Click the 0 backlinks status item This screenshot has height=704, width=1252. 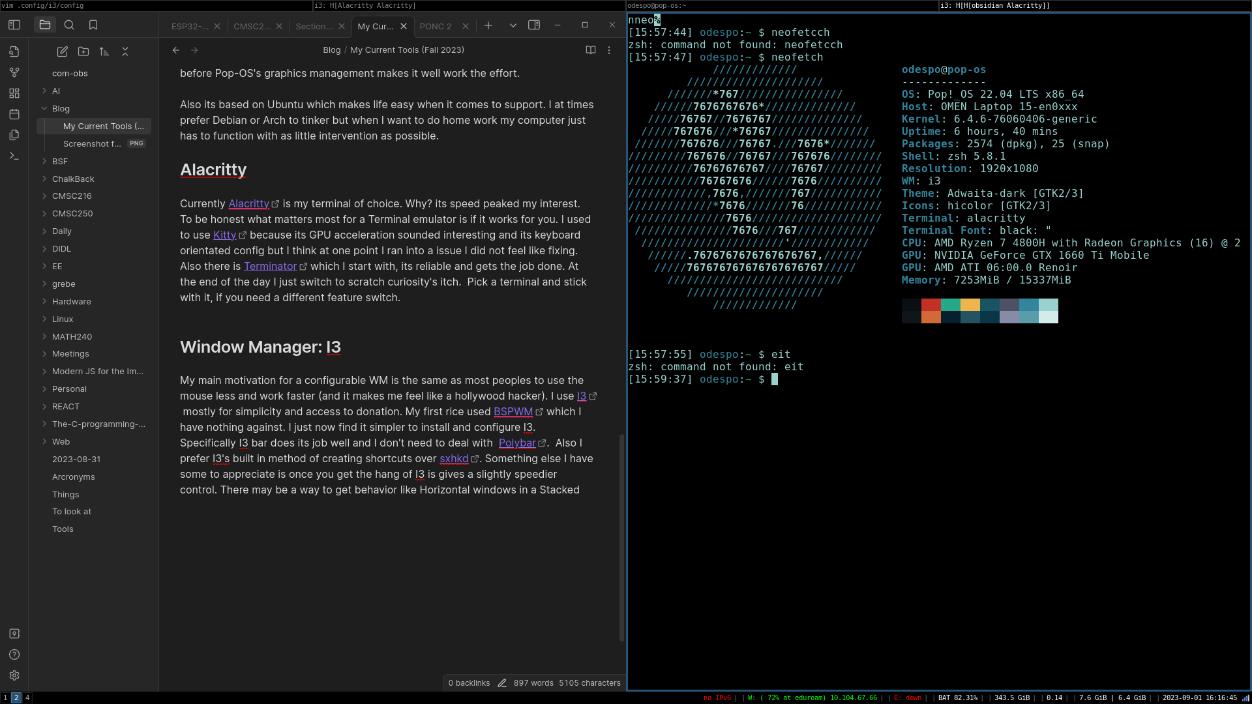click(469, 683)
